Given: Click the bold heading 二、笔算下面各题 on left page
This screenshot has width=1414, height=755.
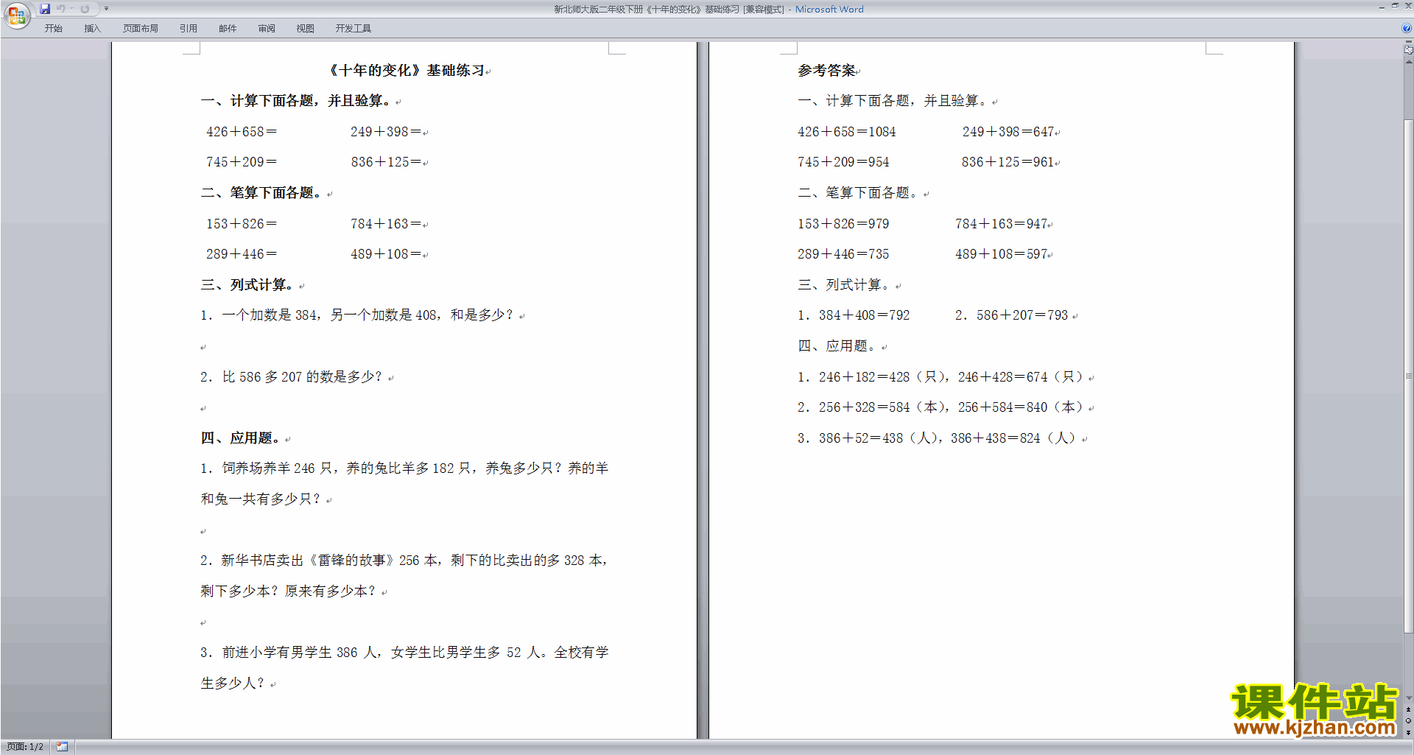Looking at the screenshot, I should pos(262,193).
